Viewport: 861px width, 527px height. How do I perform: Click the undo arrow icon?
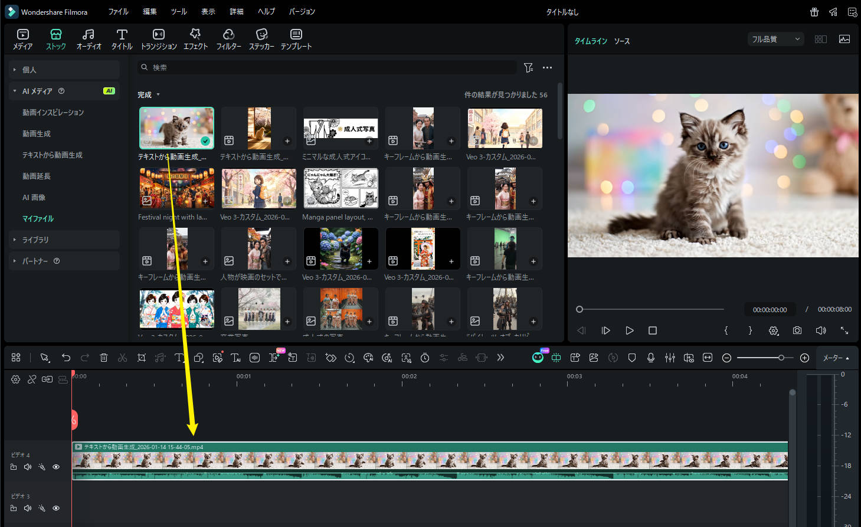[66, 358]
